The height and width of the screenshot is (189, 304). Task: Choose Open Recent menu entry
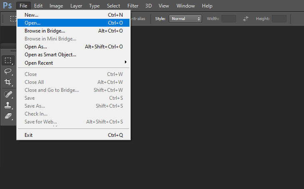(x=73, y=63)
